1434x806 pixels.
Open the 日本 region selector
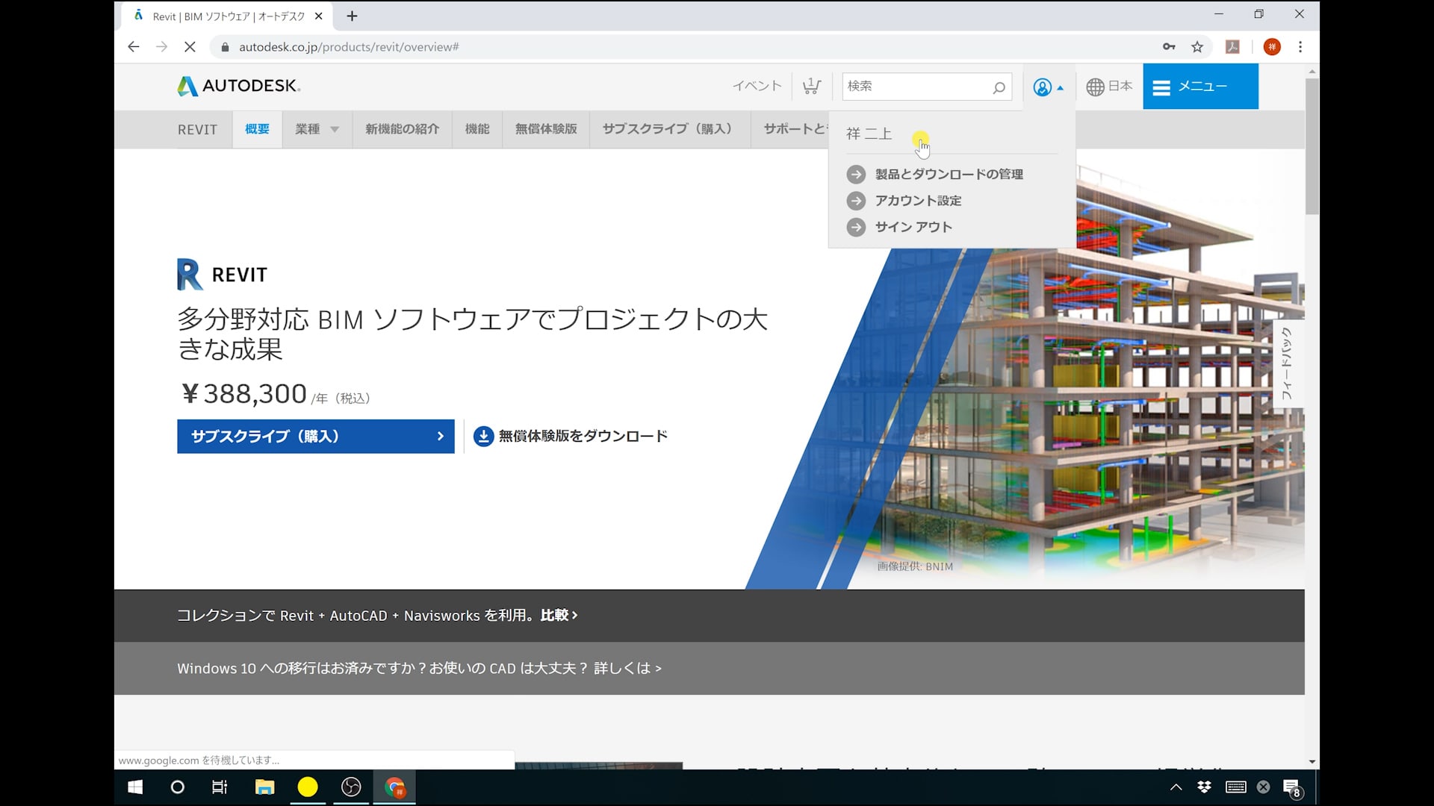click(x=1109, y=87)
